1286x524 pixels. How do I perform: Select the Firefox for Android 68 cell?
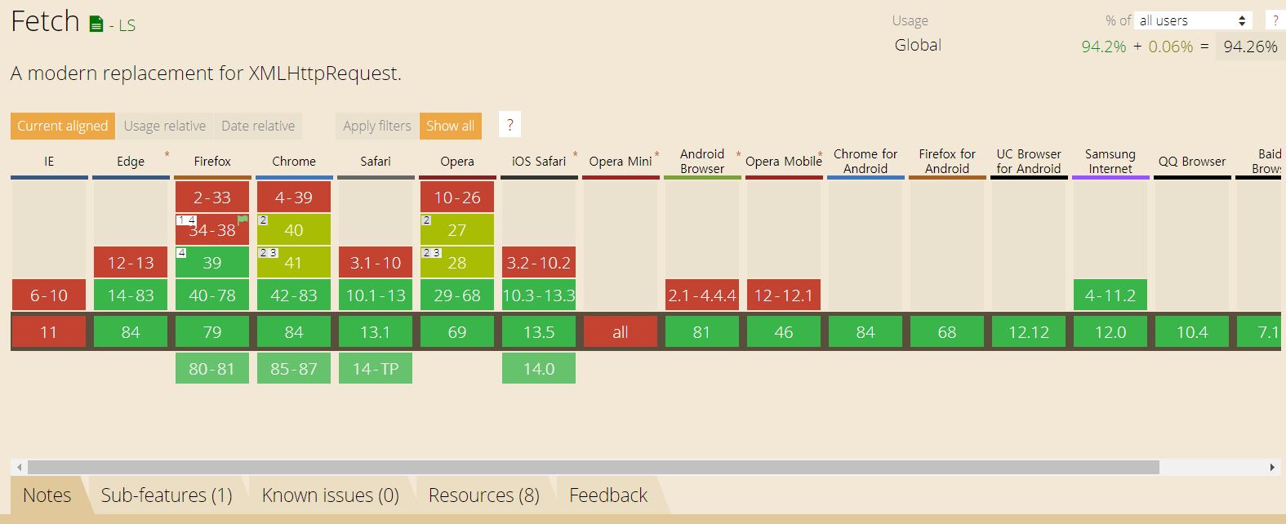[x=947, y=331]
